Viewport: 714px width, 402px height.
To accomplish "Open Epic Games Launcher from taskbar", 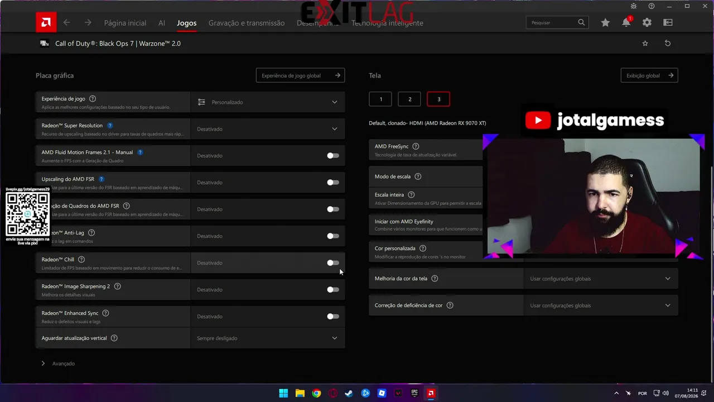I will [414, 393].
